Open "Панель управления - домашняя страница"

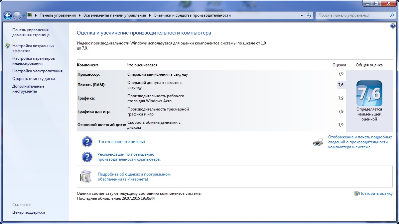31,32
